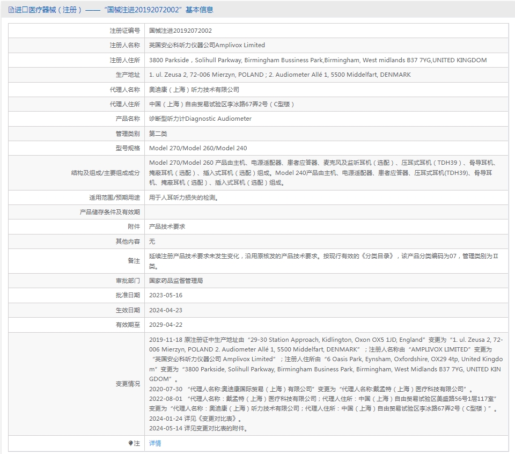
Task: Click the 生产地址 label
Action: click(128, 75)
